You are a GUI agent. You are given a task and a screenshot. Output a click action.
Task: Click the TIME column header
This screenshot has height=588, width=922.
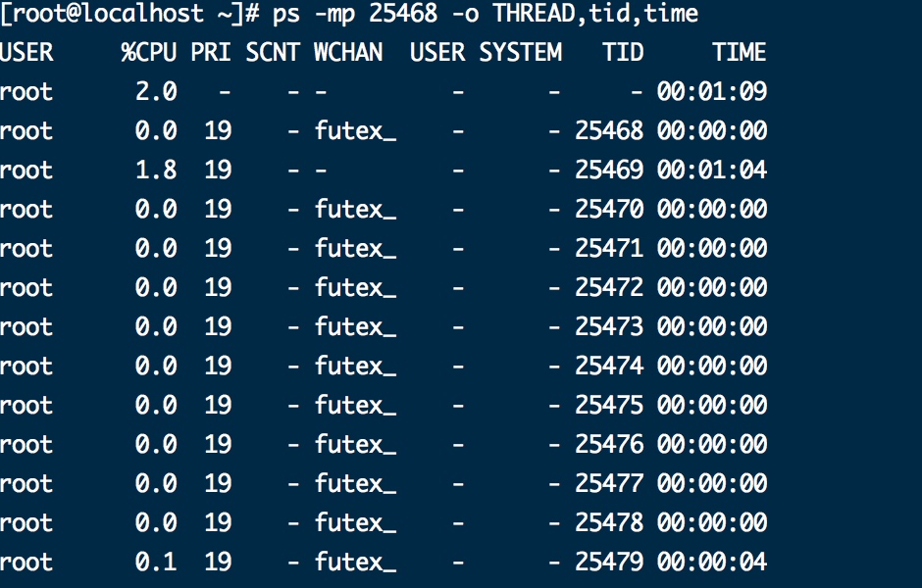740,52
